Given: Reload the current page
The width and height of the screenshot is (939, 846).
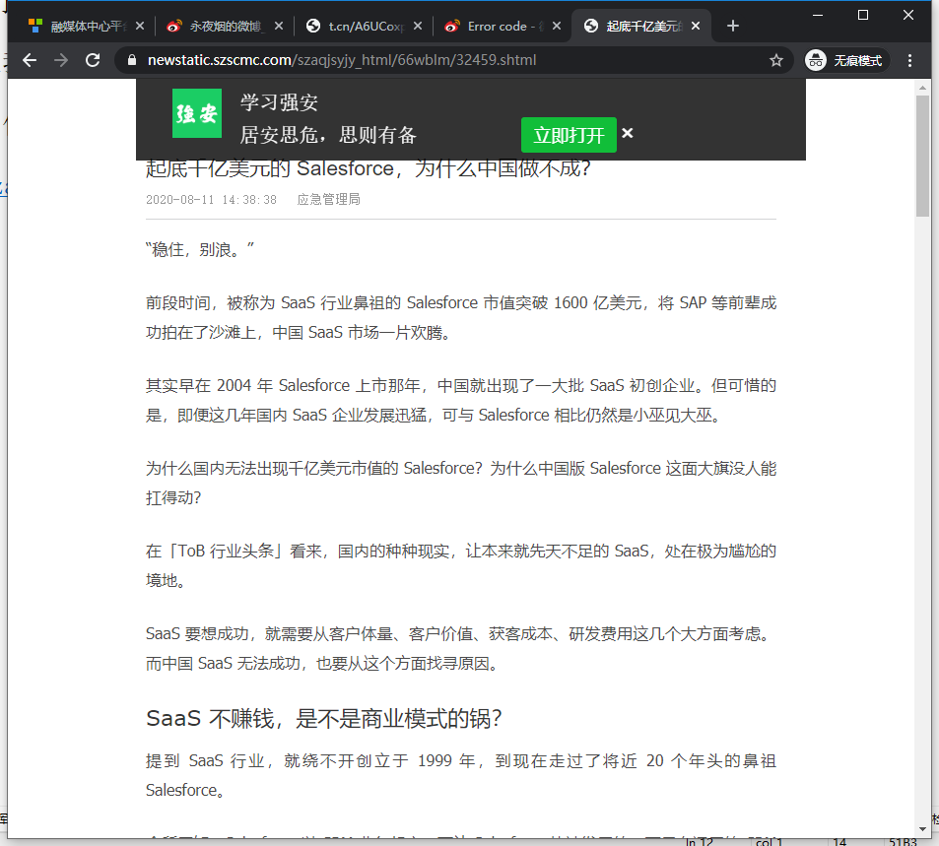Looking at the screenshot, I should click(x=93, y=60).
